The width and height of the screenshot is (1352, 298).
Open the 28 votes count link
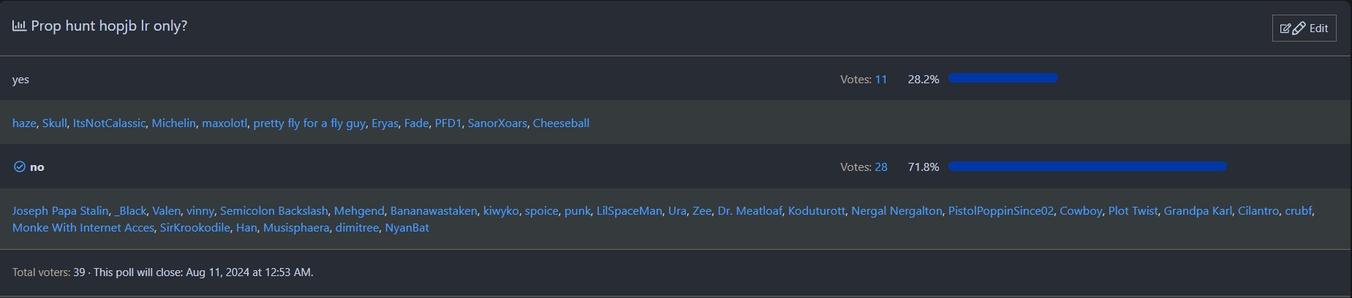tap(880, 167)
